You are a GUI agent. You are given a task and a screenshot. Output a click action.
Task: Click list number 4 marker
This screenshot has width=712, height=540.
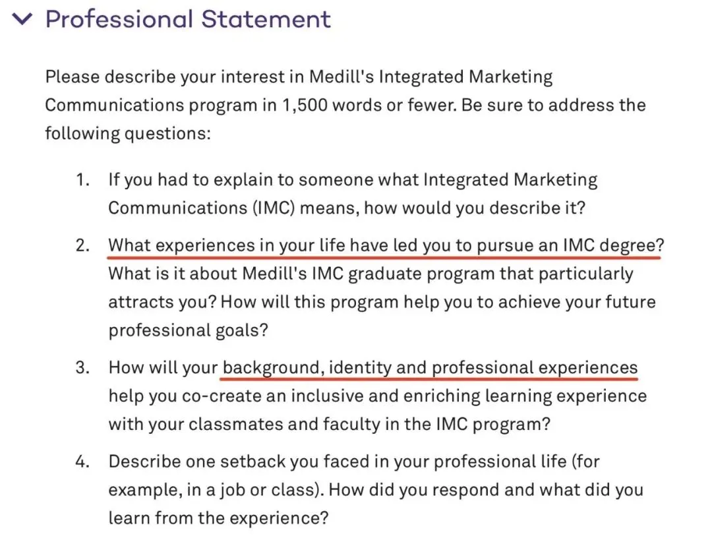(82, 462)
